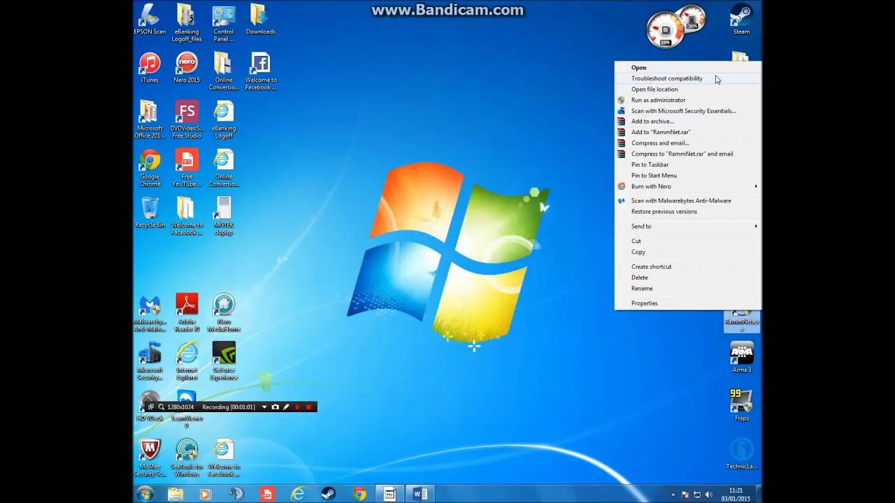
Task: Open Word from the taskbar
Action: click(x=420, y=495)
